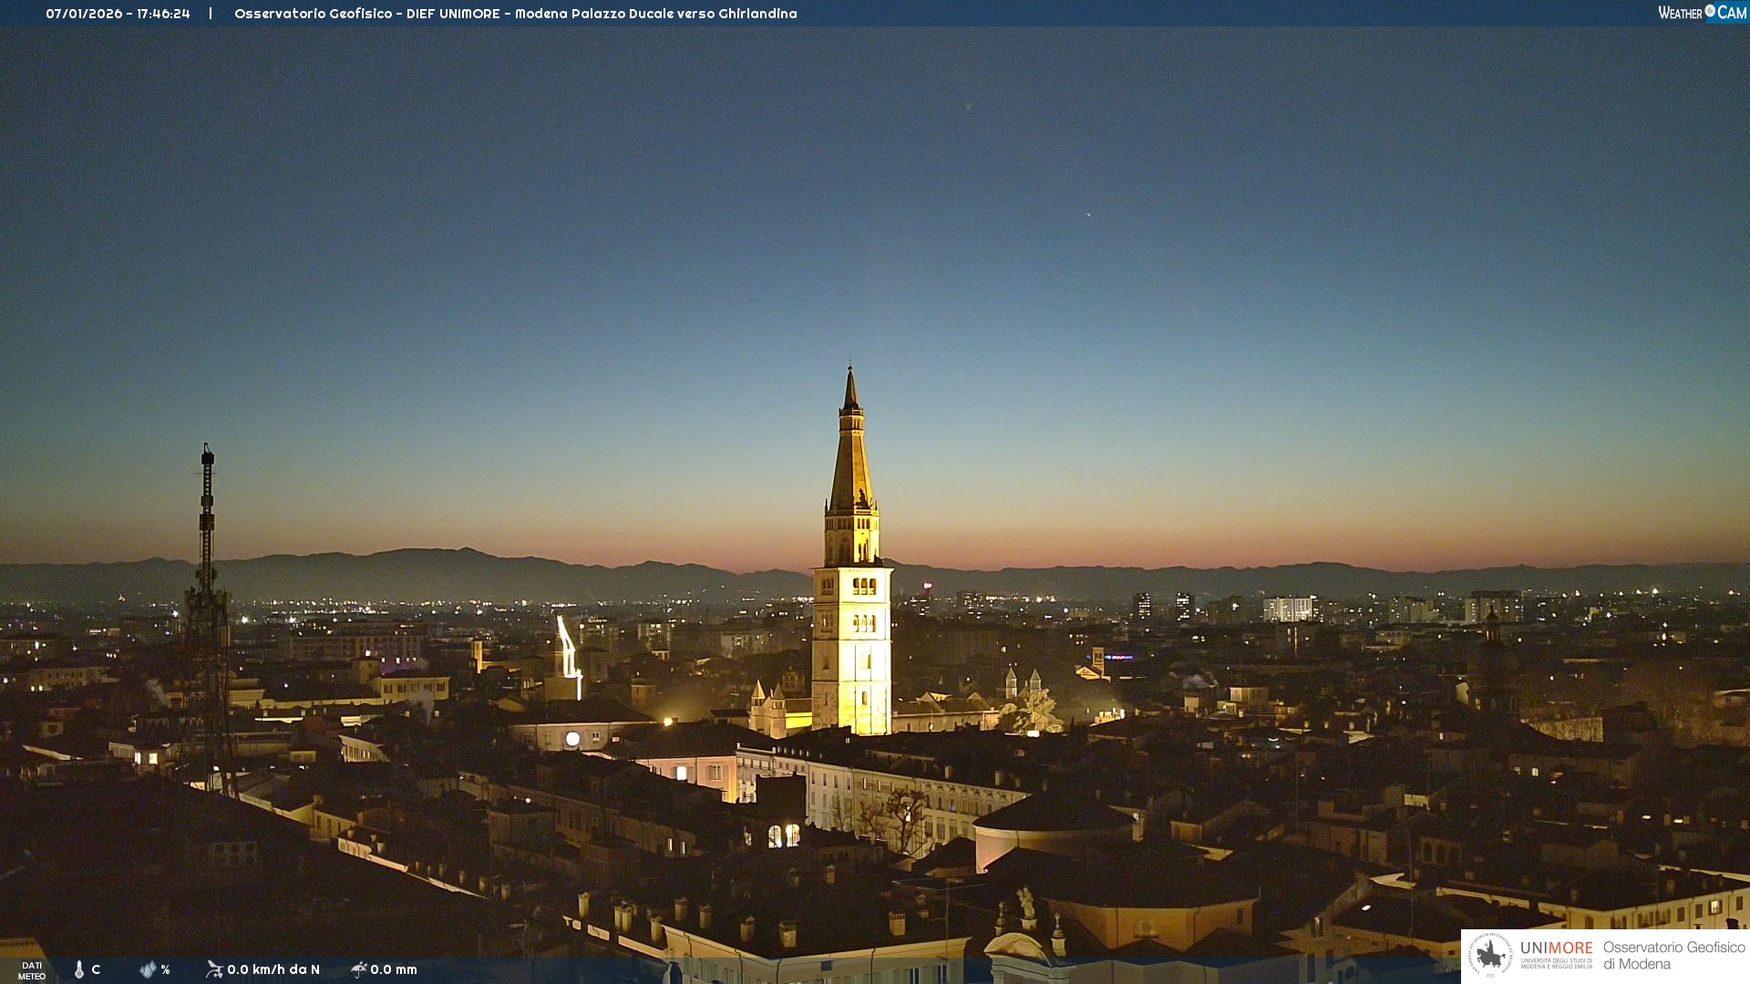Click the 0.0 km/h da N wind reading
Viewport: 1750px width, 984px height.
click(x=273, y=969)
